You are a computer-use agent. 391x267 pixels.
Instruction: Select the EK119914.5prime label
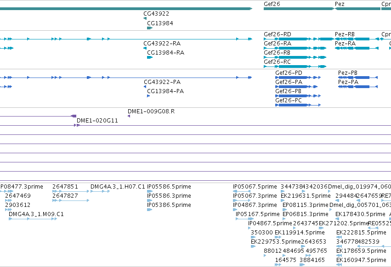point(300,233)
